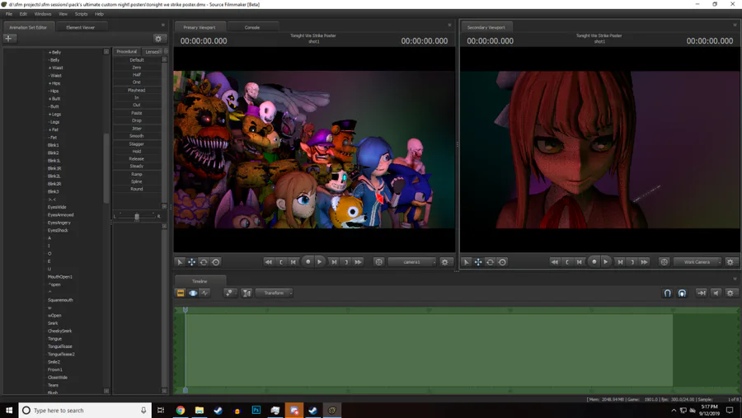The height and width of the screenshot is (418, 742).
Task: Select the rotate tool in Primary Viewport
Action: (204, 262)
